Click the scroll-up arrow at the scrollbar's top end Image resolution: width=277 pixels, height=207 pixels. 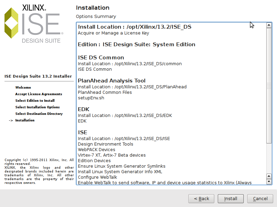(269, 25)
